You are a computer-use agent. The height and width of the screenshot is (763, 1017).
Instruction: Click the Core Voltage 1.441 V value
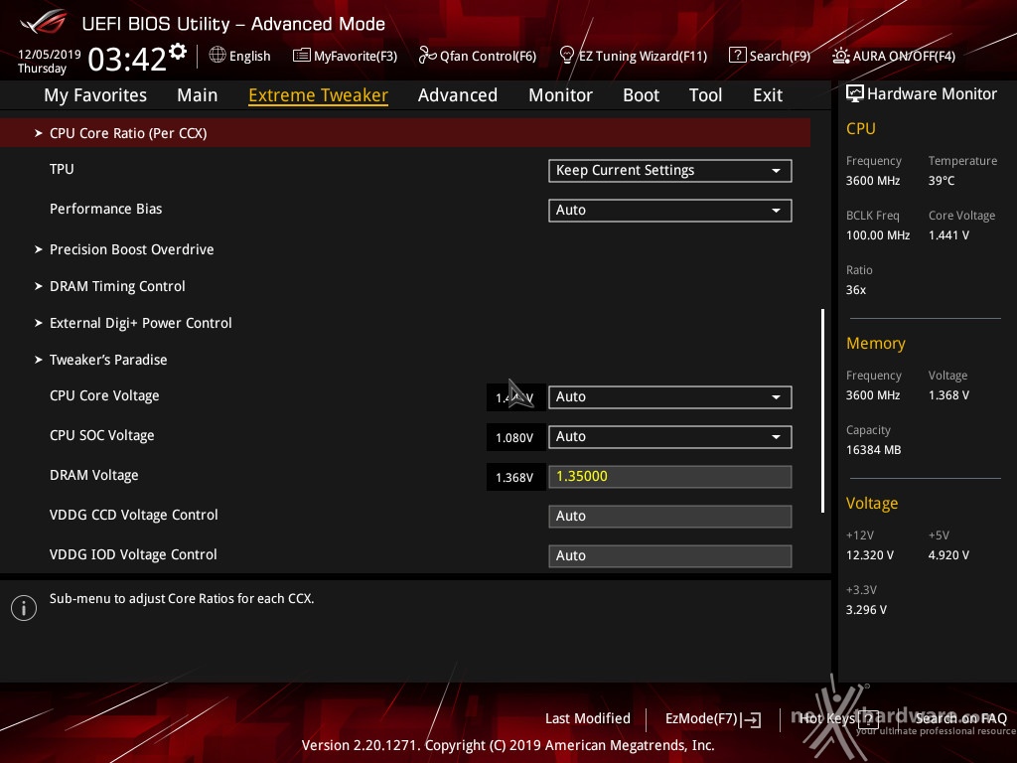pos(948,234)
